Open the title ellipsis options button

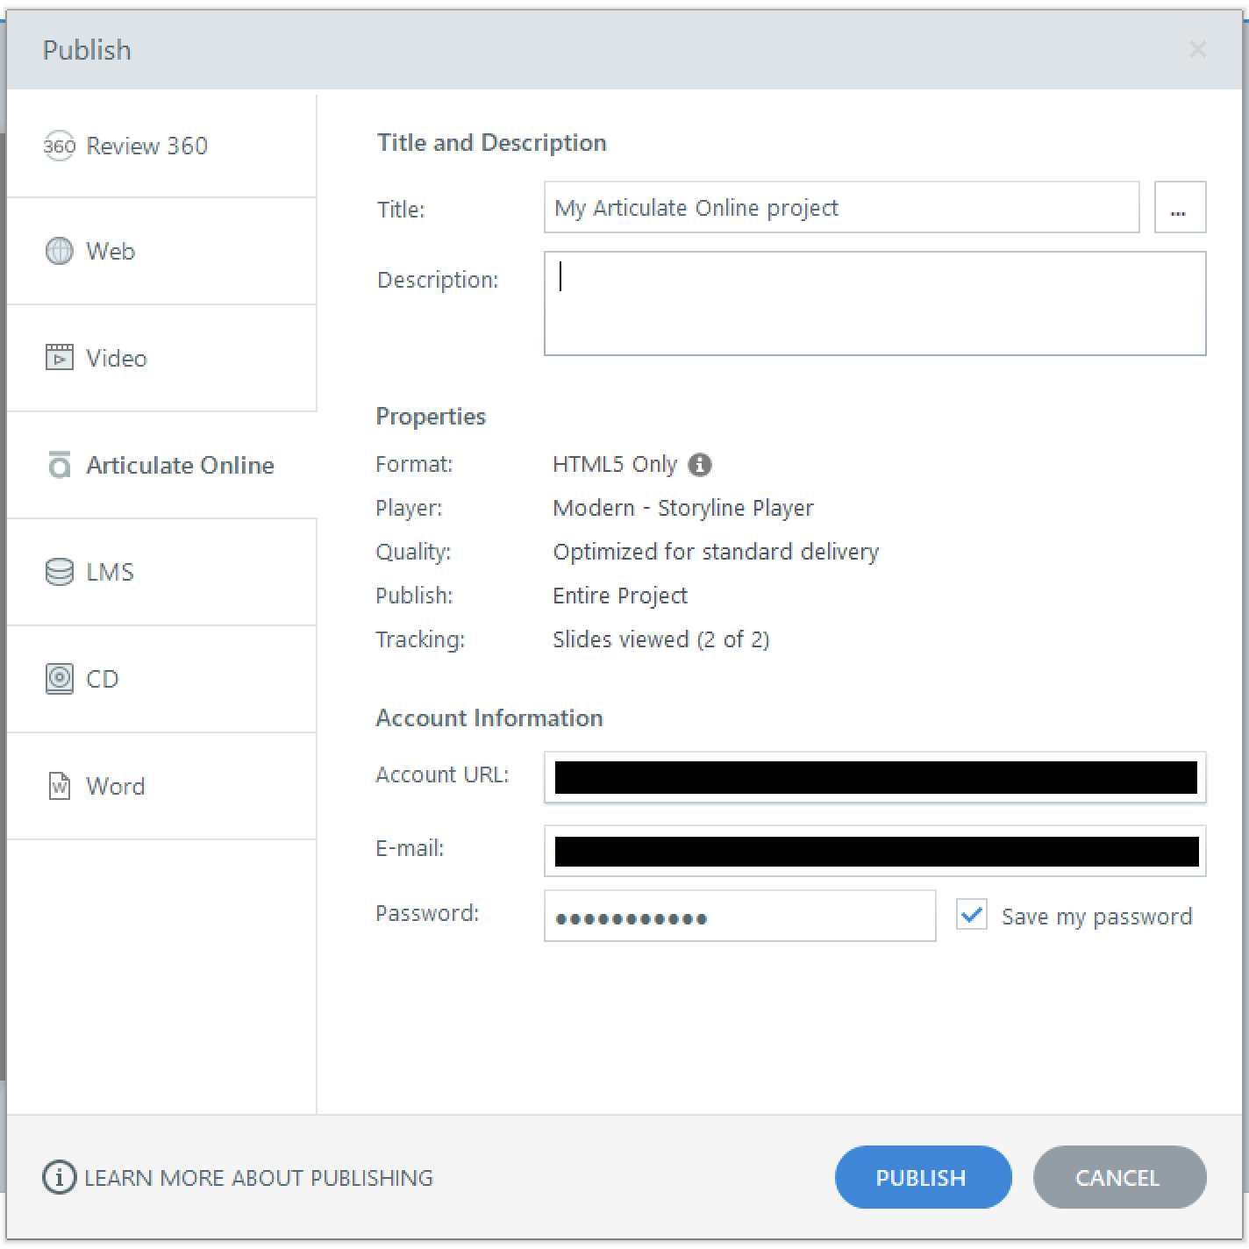[x=1180, y=207]
